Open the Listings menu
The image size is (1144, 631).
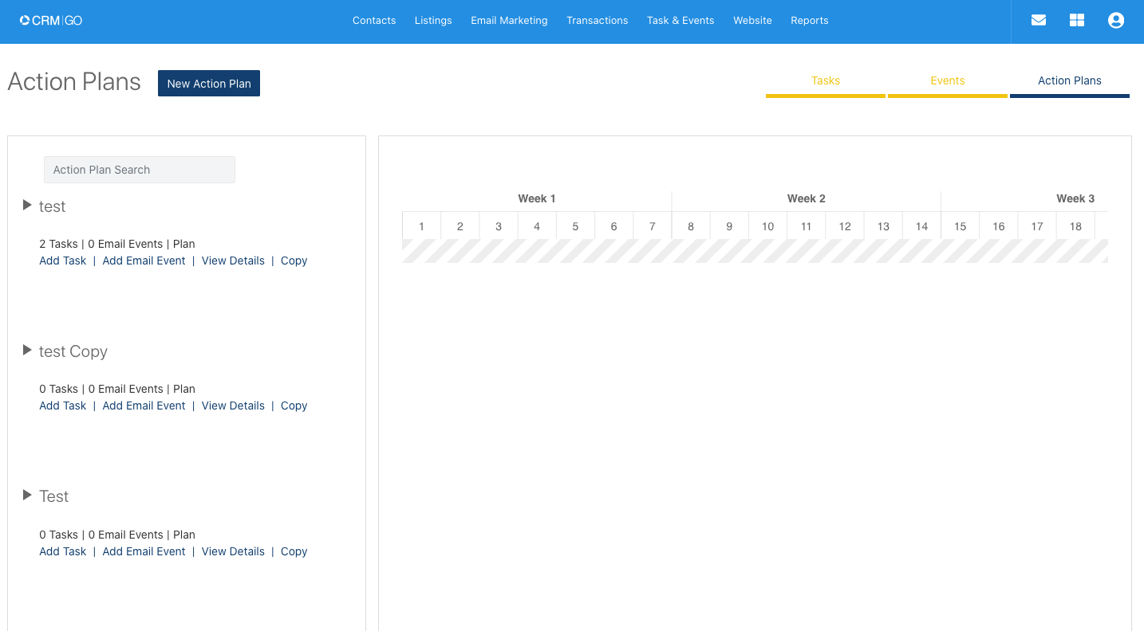point(433,20)
